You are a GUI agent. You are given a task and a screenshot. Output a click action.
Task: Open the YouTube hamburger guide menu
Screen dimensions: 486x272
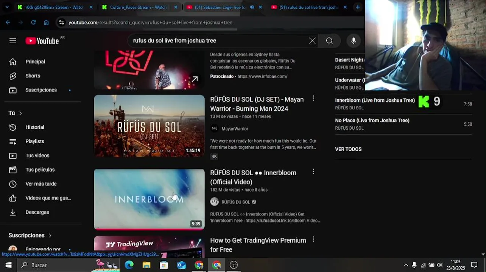coord(13,41)
